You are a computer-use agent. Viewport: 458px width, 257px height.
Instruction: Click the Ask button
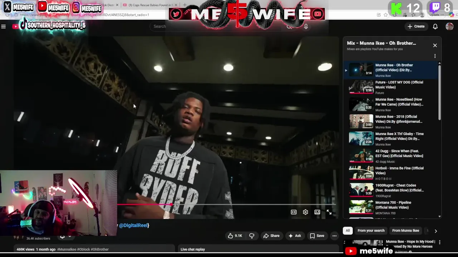tap(294, 236)
